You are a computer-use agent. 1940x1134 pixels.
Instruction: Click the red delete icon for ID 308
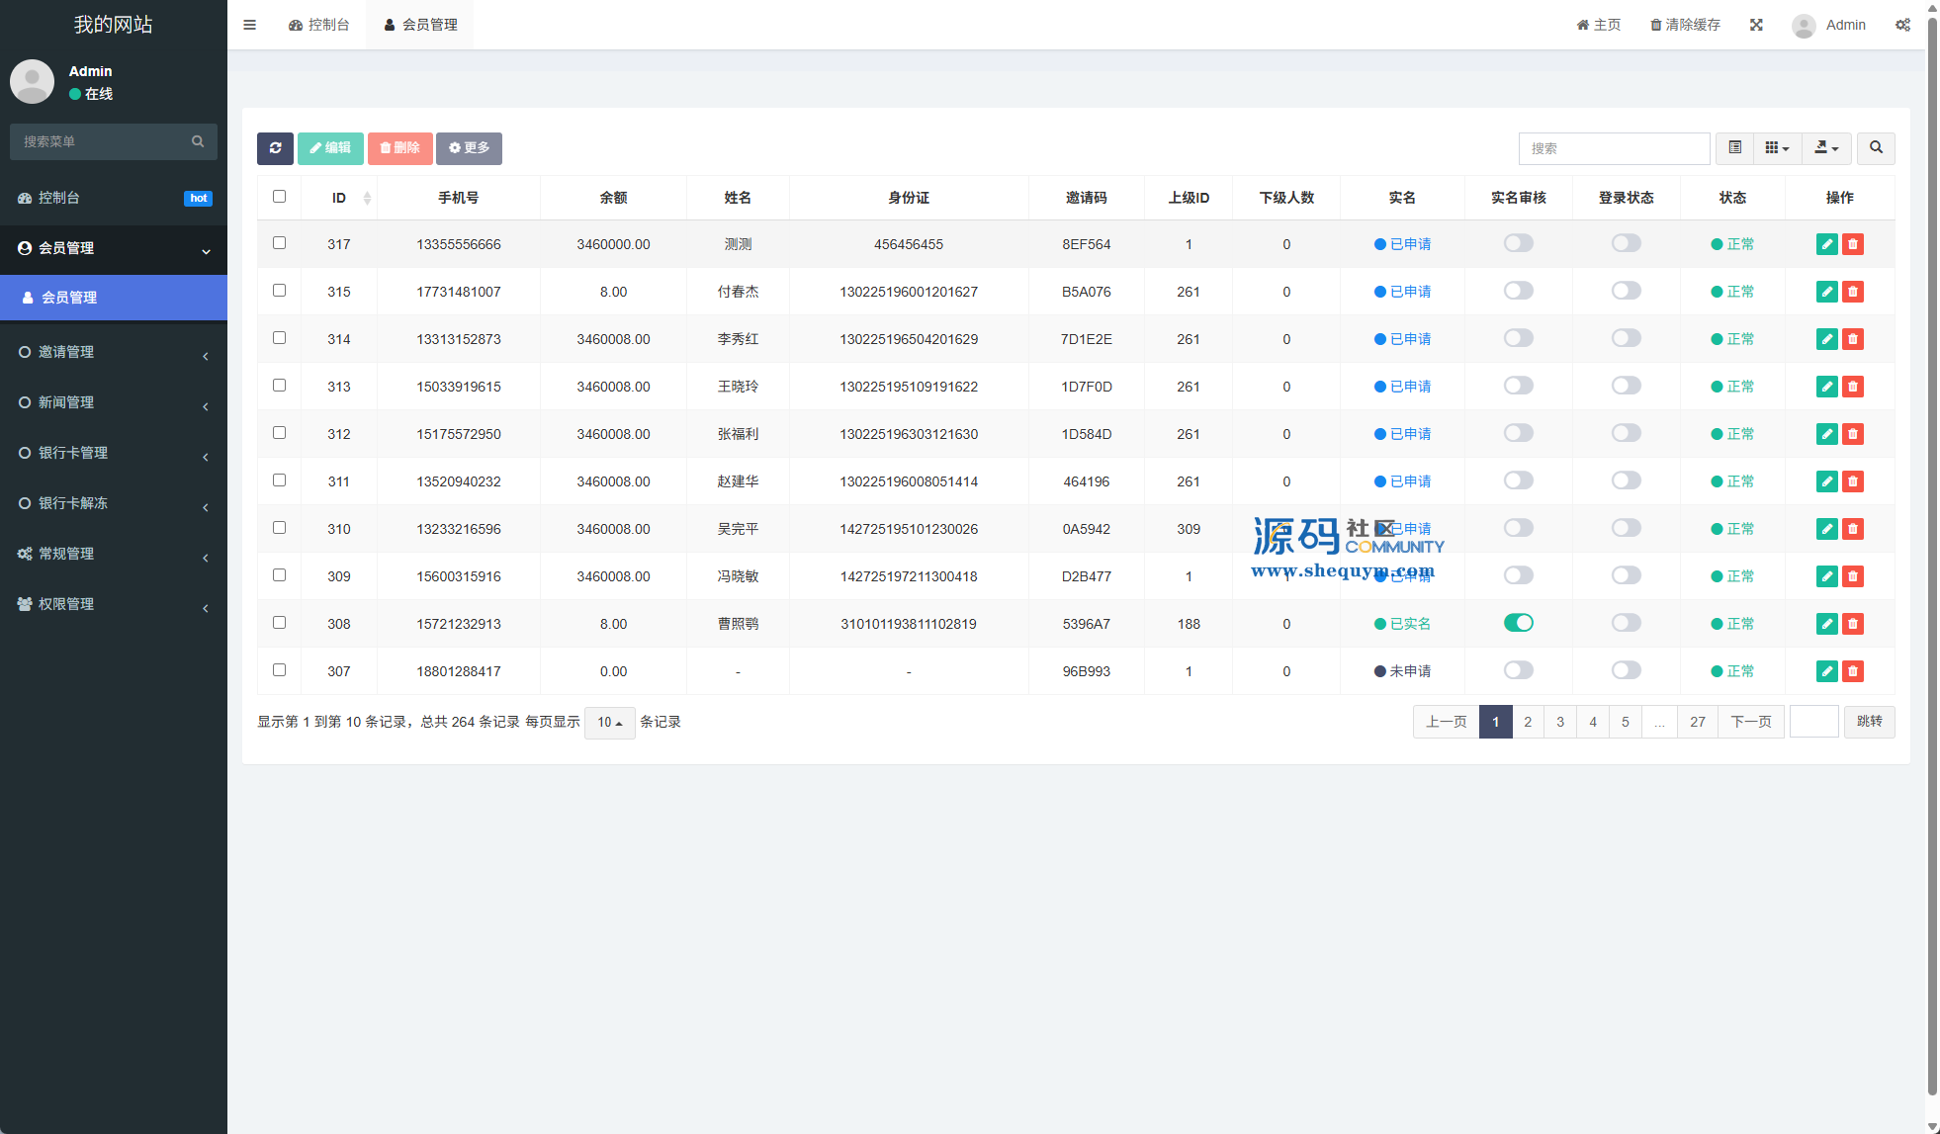click(1853, 624)
